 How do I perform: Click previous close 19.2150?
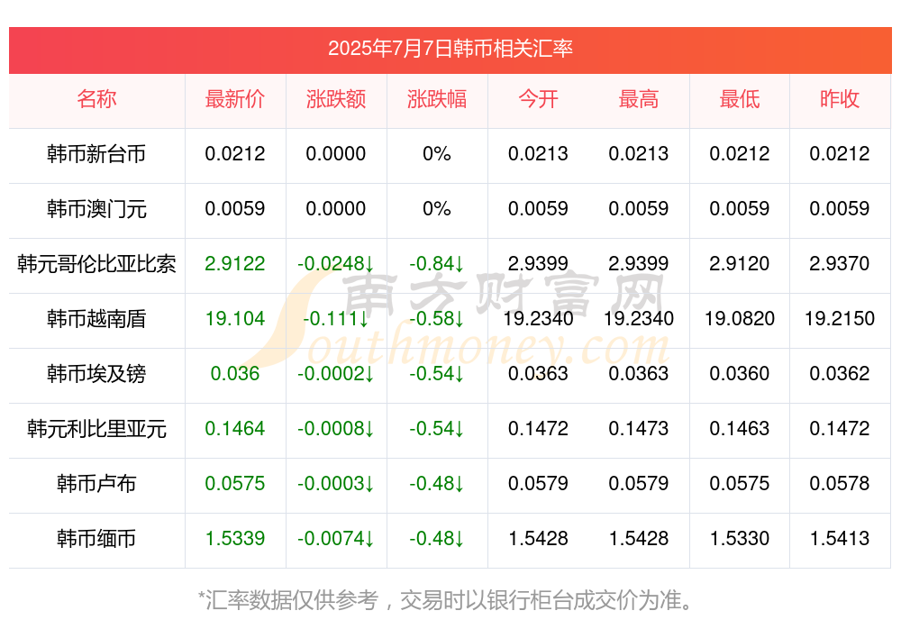pyautogui.click(x=840, y=318)
